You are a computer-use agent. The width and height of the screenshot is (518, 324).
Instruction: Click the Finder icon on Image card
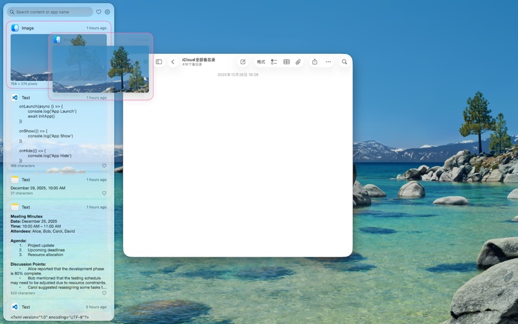(x=15, y=28)
